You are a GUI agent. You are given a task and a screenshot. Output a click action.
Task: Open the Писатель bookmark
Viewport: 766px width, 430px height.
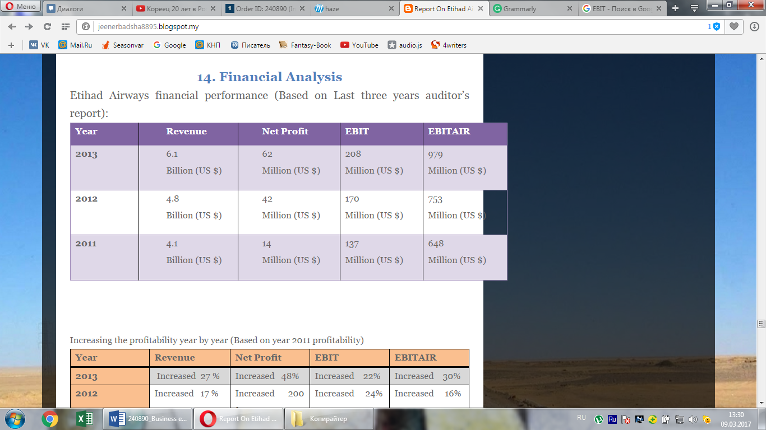pos(250,45)
